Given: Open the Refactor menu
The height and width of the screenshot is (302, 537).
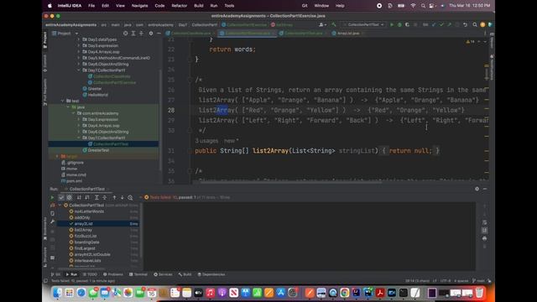Looking at the screenshot, I should click(x=179, y=6).
